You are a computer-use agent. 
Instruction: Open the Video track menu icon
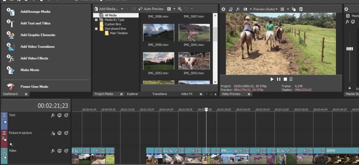(4, 151)
